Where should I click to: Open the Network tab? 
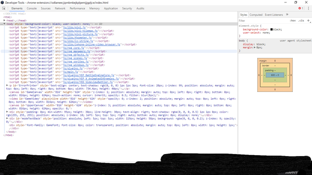(60, 8)
